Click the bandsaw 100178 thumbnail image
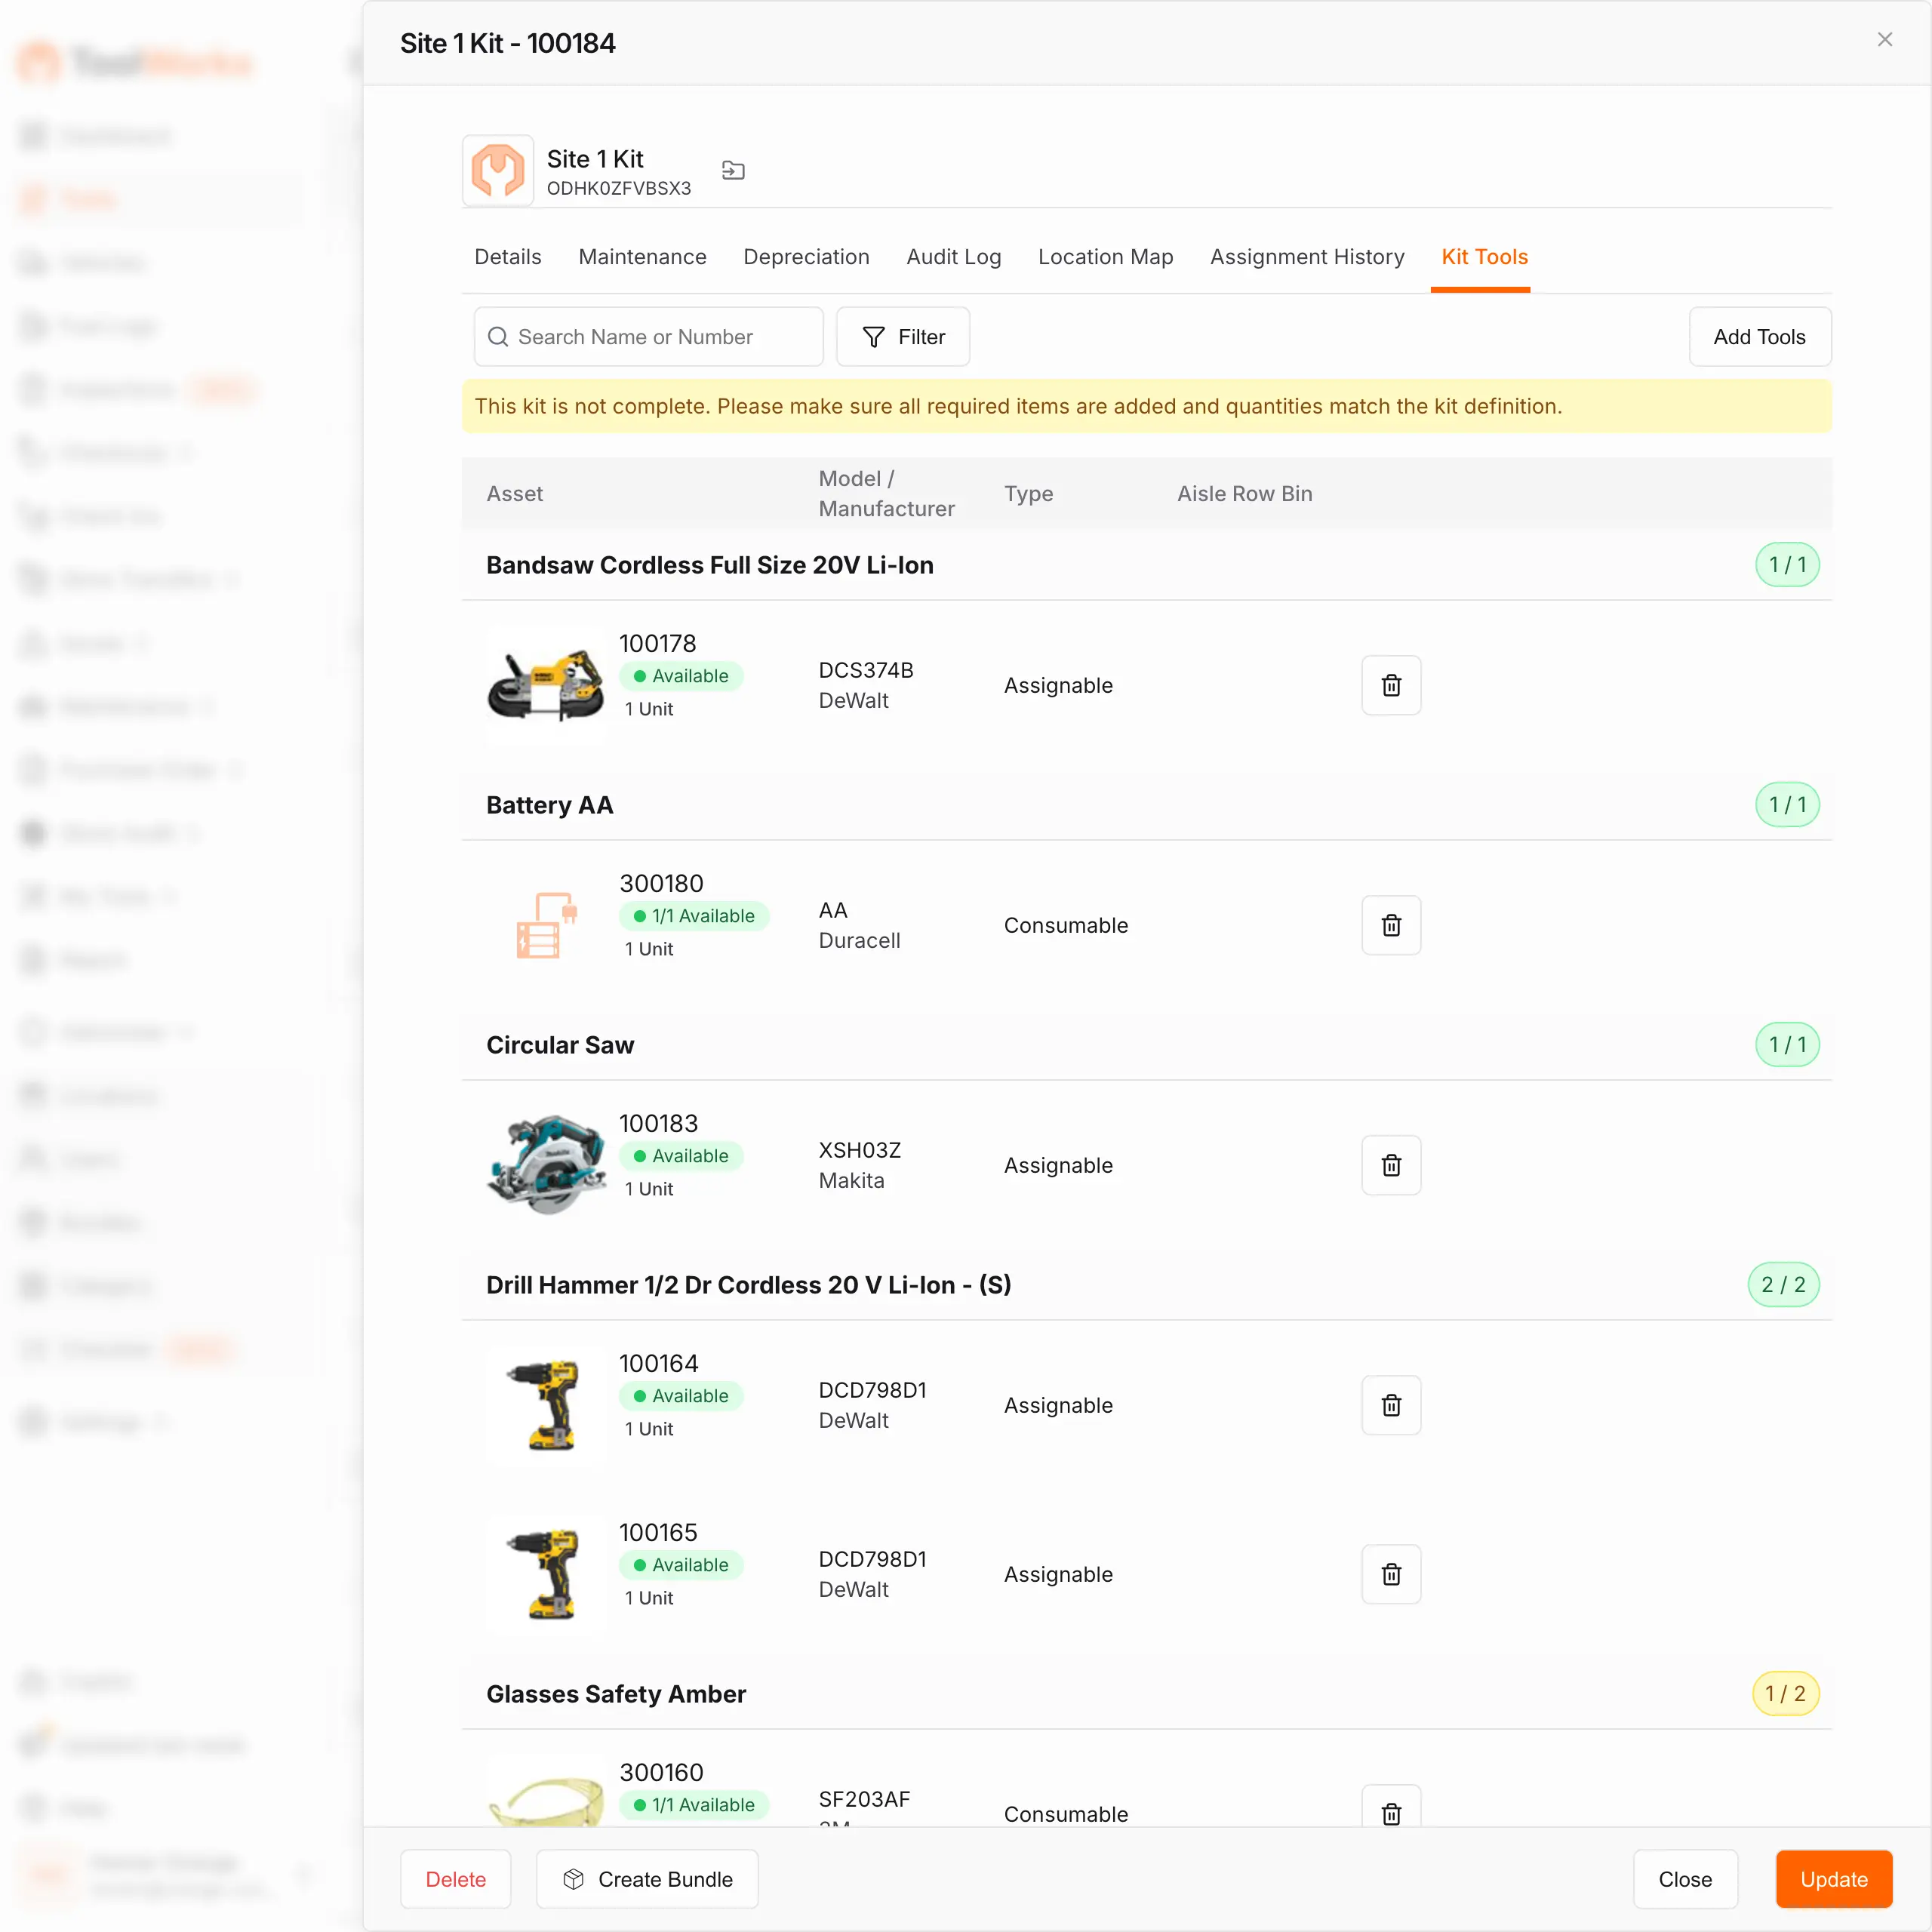The image size is (1932, 1932). [x=546, y=685]
